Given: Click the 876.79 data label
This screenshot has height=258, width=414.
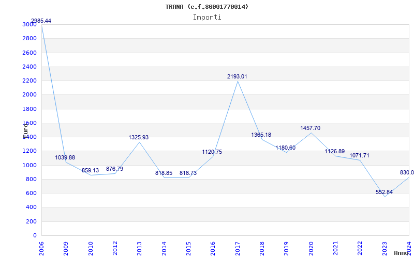Looking at the screenshot, I should click(x=114, y=169).
